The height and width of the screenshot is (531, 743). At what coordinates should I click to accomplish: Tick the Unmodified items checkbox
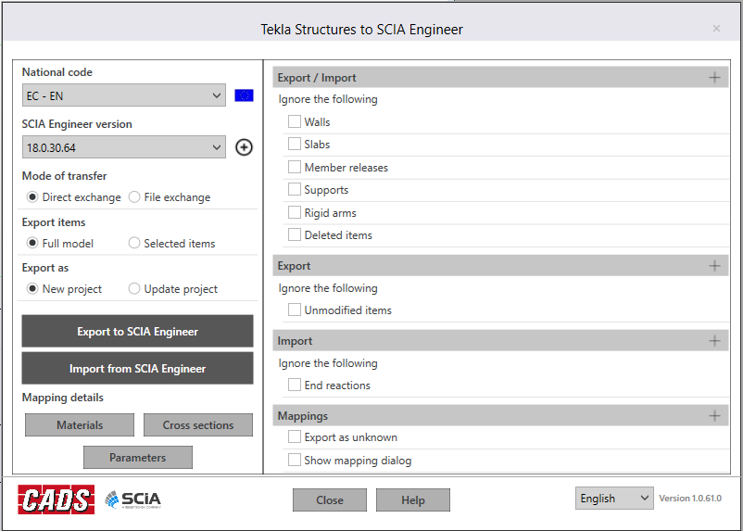click(x=295, y=310)
